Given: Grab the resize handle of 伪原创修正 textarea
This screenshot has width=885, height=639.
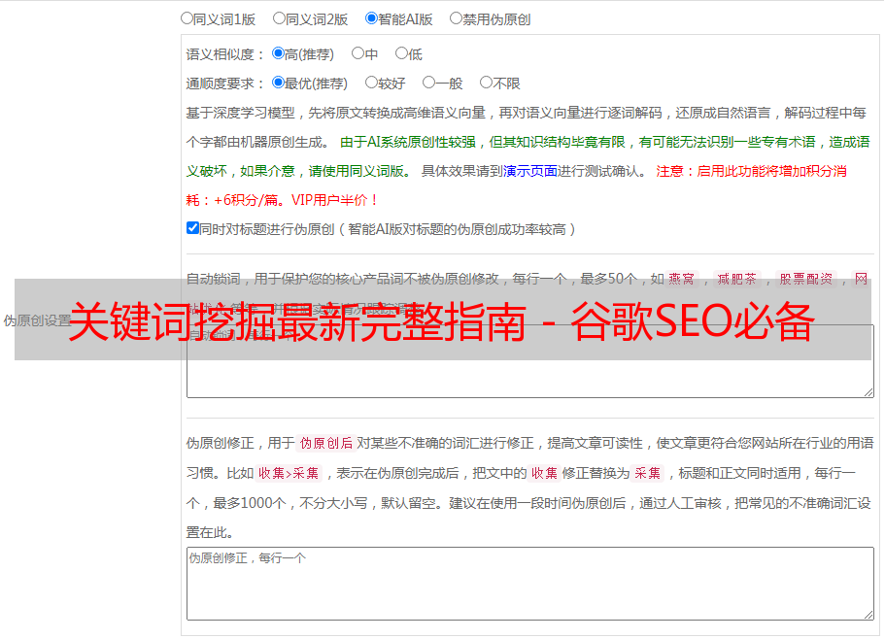Looking at the screenshot, I should point(868,615).
